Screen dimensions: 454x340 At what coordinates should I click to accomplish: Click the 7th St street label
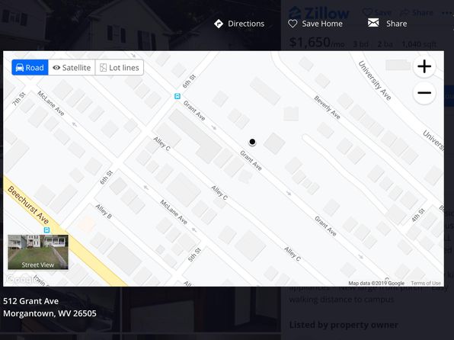point(19,99)
